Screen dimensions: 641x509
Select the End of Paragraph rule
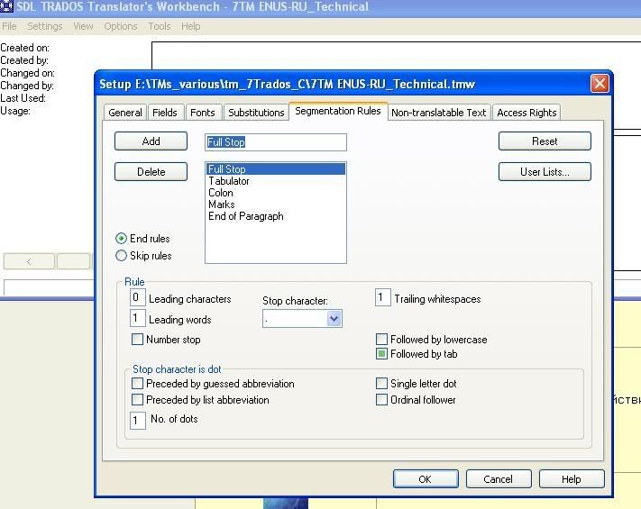point(276,216)
